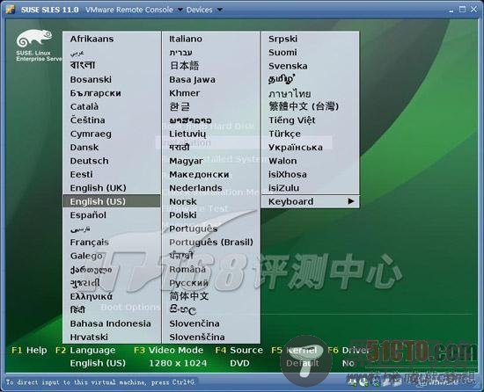Click F2 Language option
This screenshot has width=484, height=392.
point(85,351)
